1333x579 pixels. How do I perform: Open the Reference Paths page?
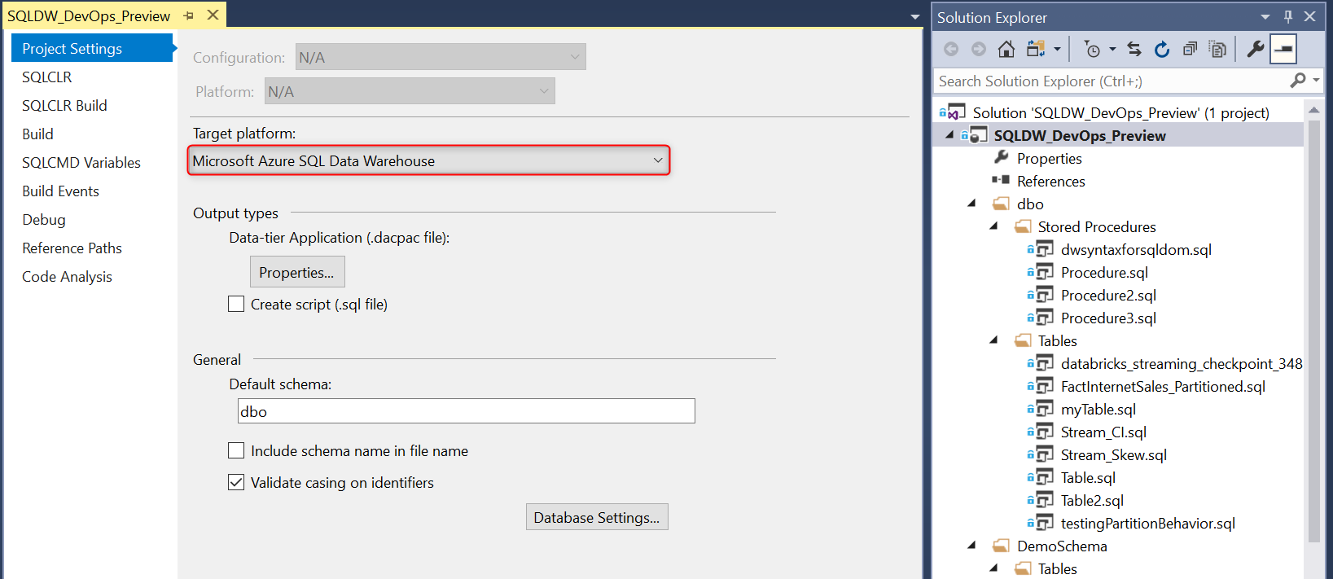(x=72, y=248)
